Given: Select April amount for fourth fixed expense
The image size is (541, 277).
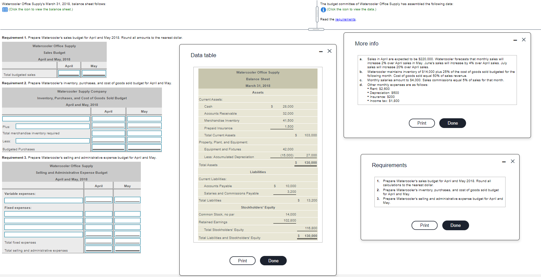Looking at the screenshot, I should tap(99, 234).
